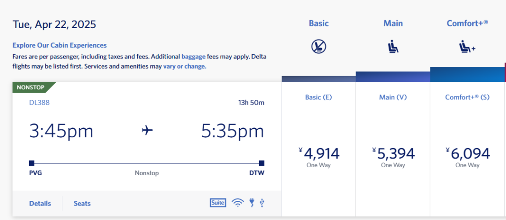The width and height of the screenshot is (506, 220).
Task: Select the Main cabin column header
Action: coord(393,23)
